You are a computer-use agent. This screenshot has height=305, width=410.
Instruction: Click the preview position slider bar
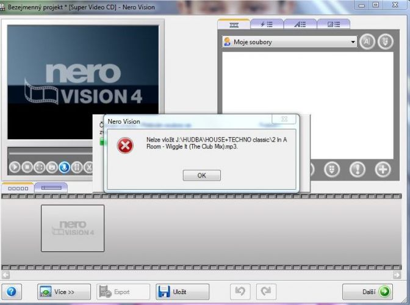pos(51,151)
